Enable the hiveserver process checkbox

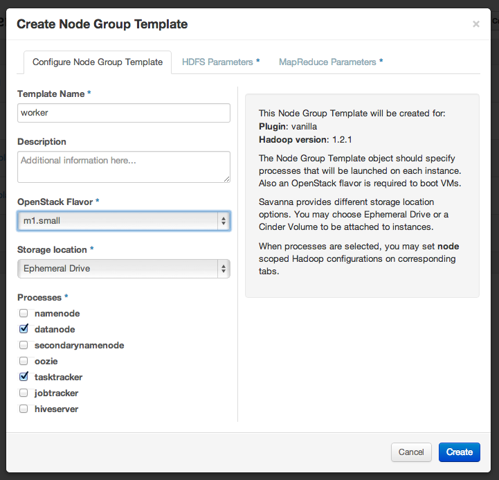(x=24, y=409)
